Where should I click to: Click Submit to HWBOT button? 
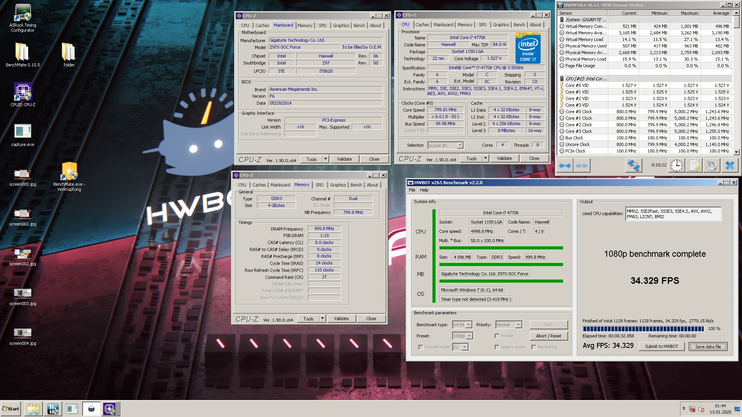pyautogui.click(x=661, y=346)
